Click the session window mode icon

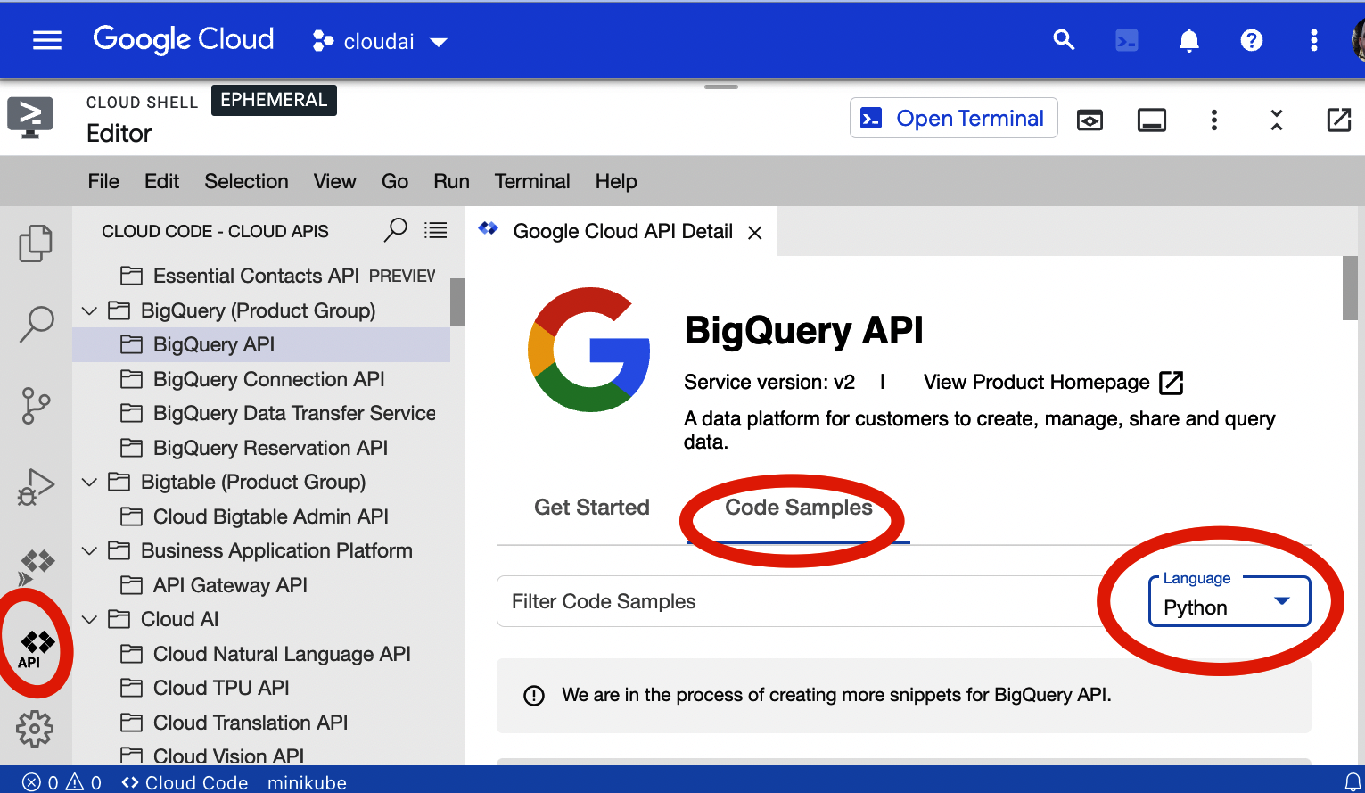coord(1152,120)
